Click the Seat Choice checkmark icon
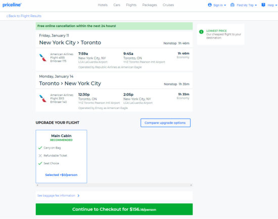 coord(40,163)
